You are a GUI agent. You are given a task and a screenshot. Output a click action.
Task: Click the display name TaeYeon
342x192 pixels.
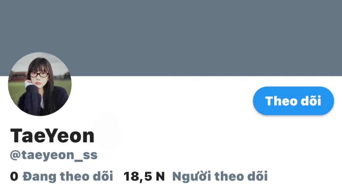[52, 136]
